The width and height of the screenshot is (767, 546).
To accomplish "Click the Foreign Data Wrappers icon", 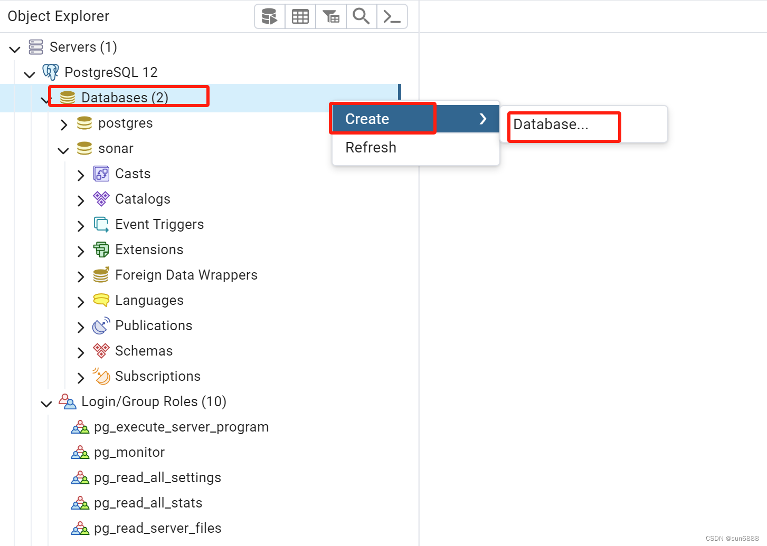I will [x=101, y=275].
